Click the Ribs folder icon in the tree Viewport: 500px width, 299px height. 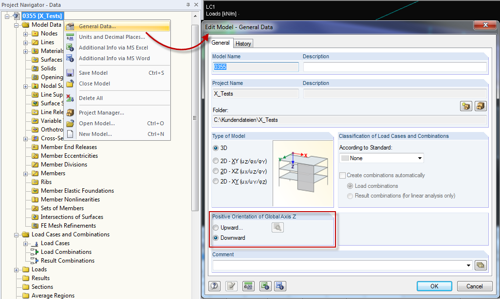point(35,182)
